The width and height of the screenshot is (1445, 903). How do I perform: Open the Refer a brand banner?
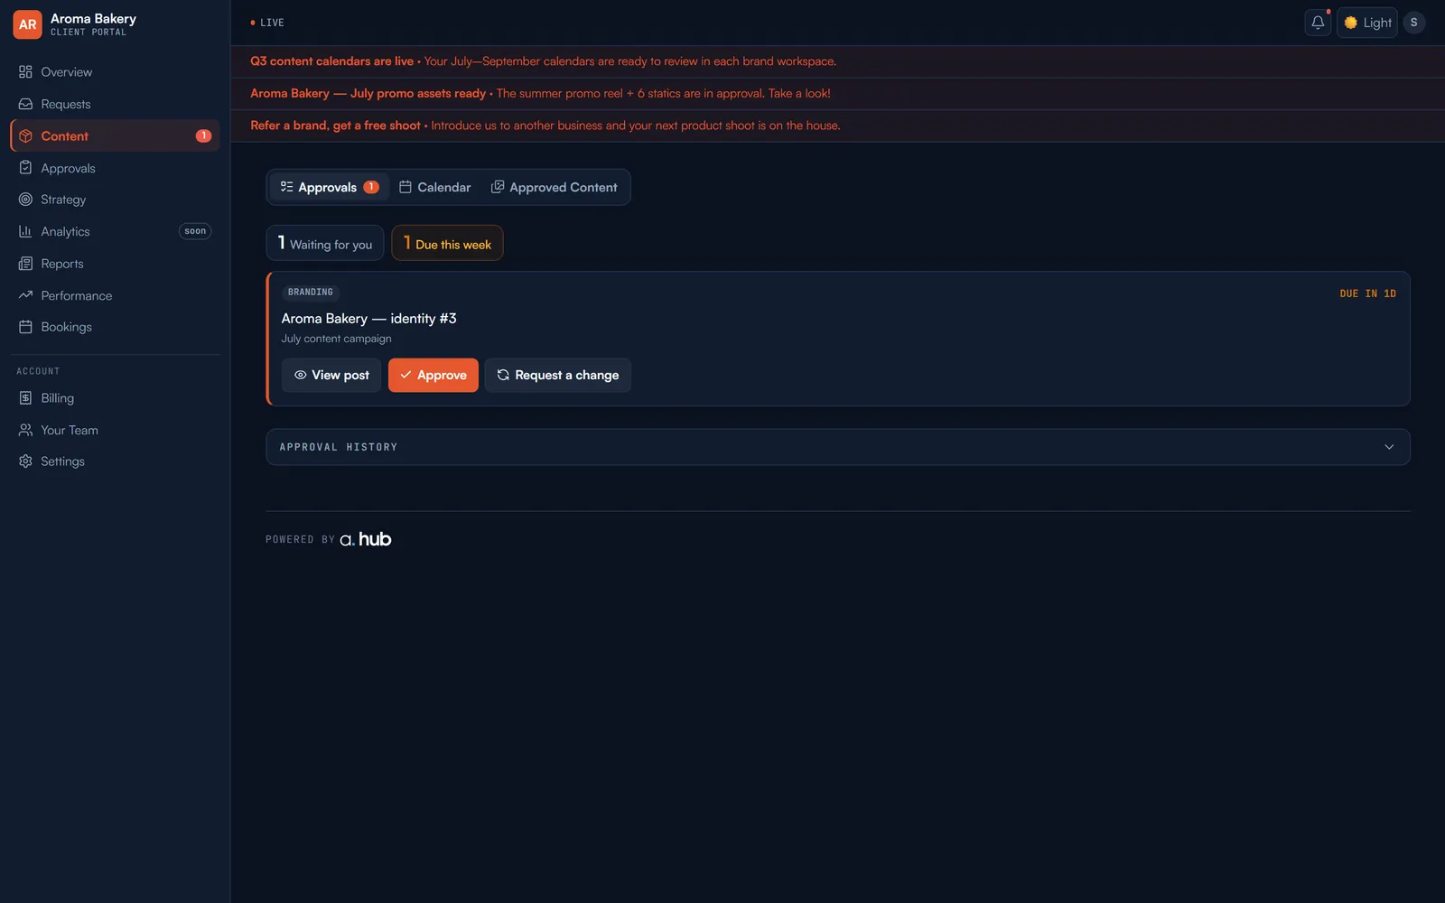838,126
